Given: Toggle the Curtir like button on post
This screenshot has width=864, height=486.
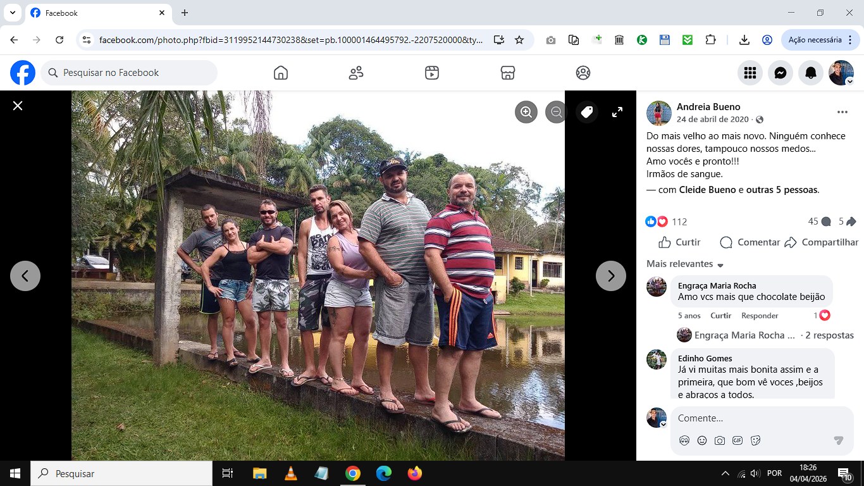Looking at the screenshot, I should coord(679,242).
